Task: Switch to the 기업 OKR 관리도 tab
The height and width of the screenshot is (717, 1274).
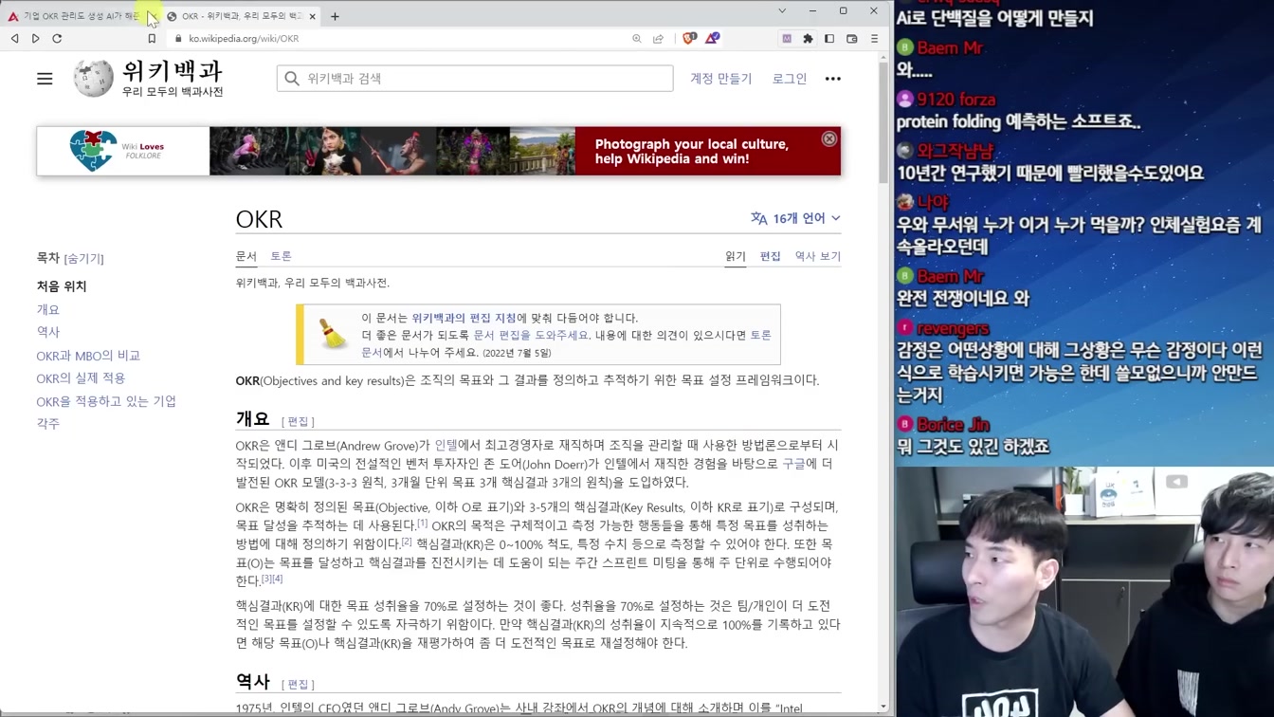Action: coord(80,16)
